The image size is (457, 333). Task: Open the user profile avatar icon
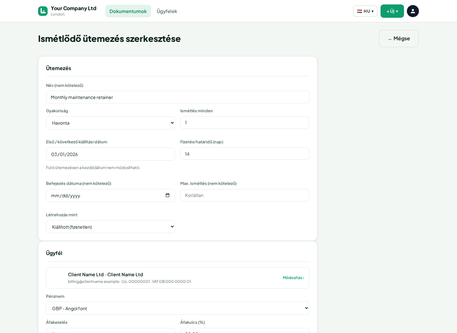coord(413,11)
